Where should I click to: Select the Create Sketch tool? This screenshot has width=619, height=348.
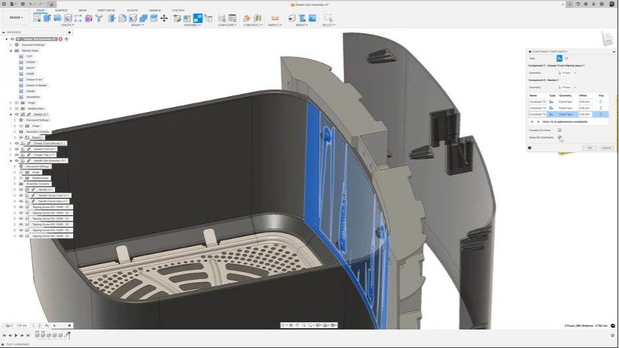point(37,18)
